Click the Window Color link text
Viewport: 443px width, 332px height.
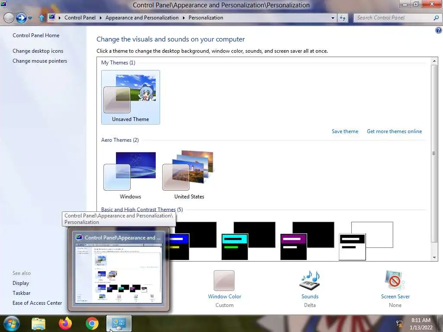click(x=225, y=297)
